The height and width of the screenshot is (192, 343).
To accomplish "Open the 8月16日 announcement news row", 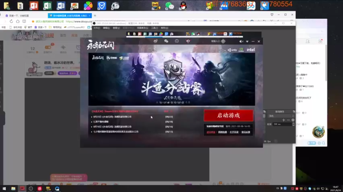I will (x=132, y=127).
